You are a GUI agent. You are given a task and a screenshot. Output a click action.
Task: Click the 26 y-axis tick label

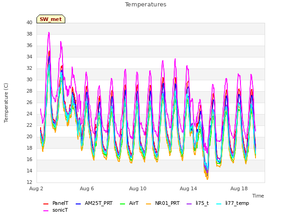(x=29, y=102)
